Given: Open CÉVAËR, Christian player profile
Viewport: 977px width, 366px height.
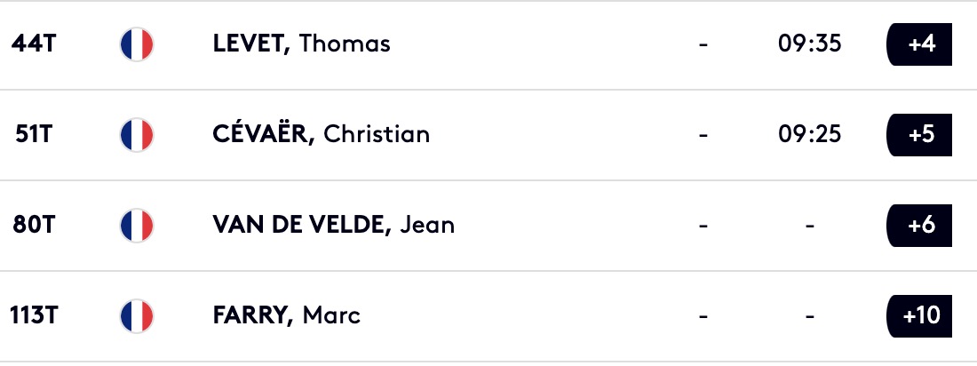Looking at the screenshot, I should click(x=321, y=134).
